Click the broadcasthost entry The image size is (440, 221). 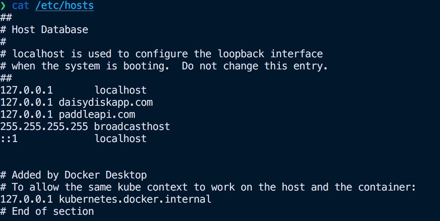coord(132,127)
